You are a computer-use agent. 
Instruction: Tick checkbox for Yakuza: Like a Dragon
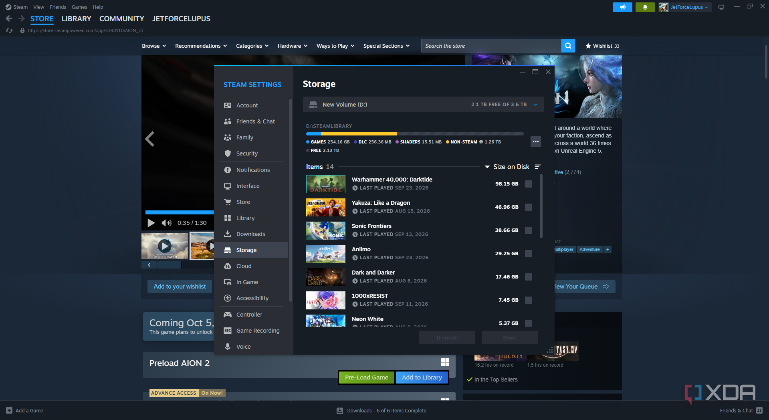(529, 207)
